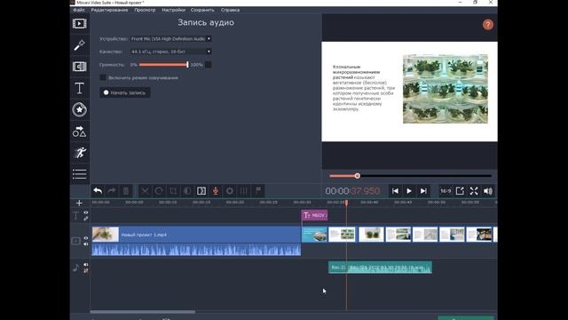
Task: Click the timeline horizontal scrollbar
Action: coord(143,311)
